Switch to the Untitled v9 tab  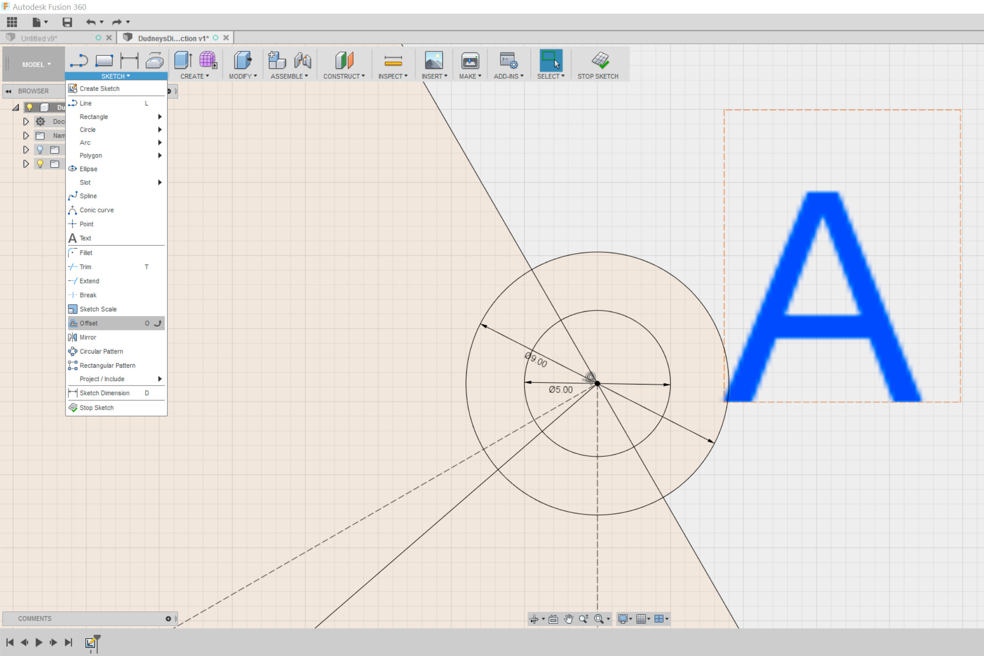point(39,38)
